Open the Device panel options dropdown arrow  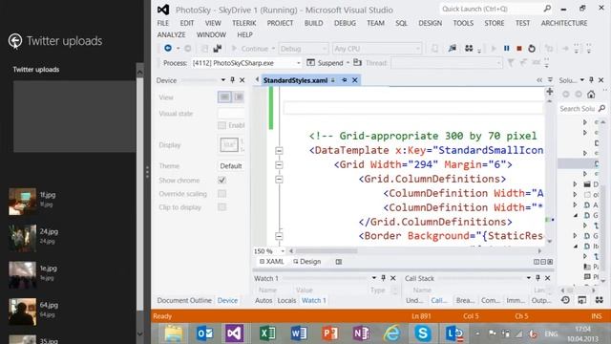click(x=222, y=80)
